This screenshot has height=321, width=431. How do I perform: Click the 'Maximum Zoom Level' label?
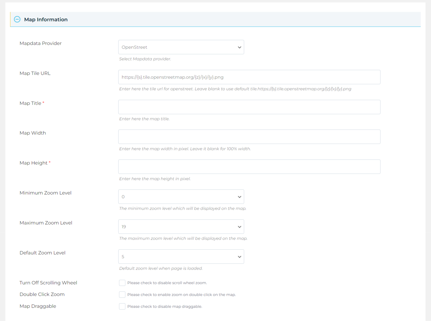(x=46, y=223)
